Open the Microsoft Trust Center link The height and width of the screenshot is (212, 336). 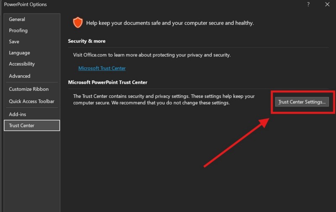coord(102,68)
